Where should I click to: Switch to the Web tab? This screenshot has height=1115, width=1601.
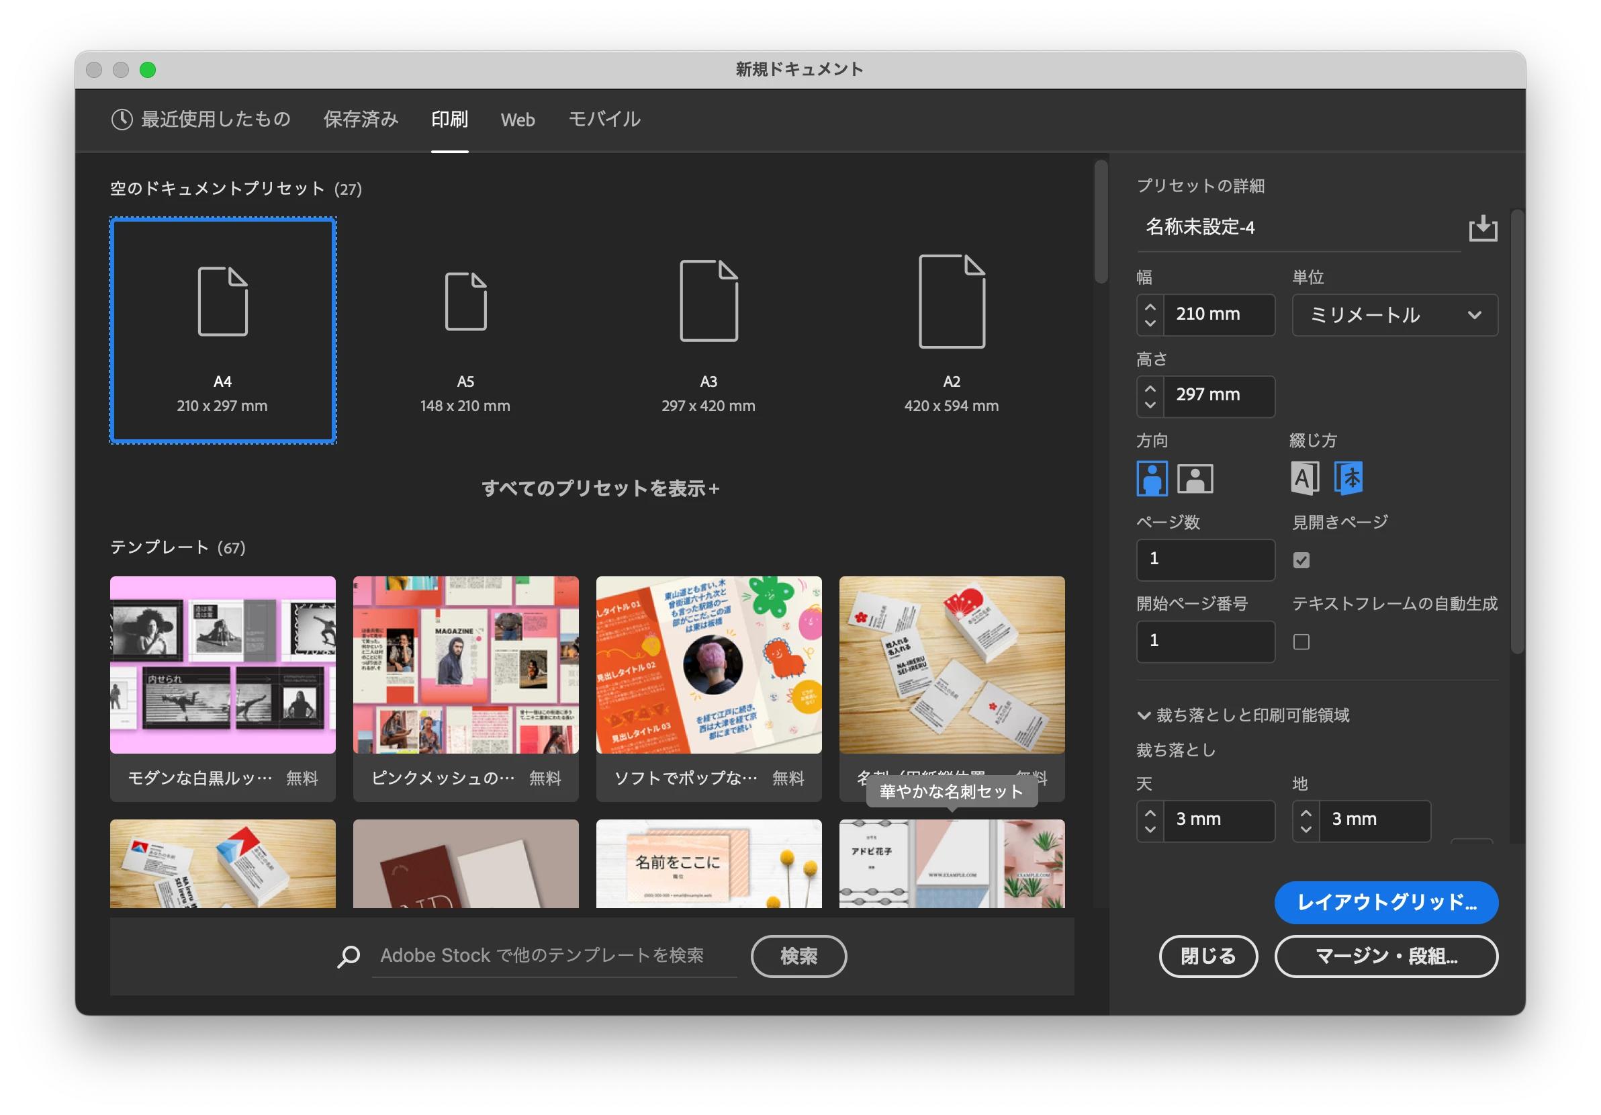point(517,120)
